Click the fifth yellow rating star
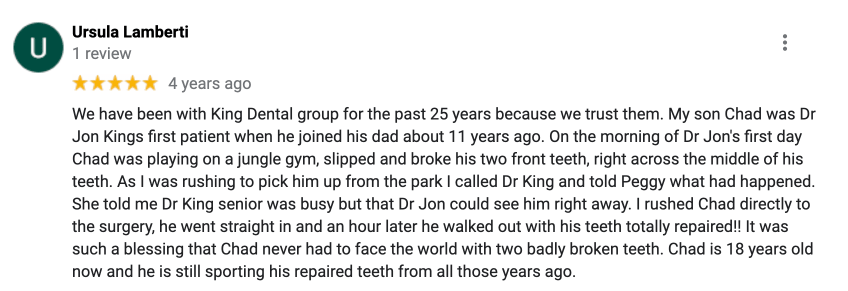This screenshot has width=848, height=291. tap(150, 83)
